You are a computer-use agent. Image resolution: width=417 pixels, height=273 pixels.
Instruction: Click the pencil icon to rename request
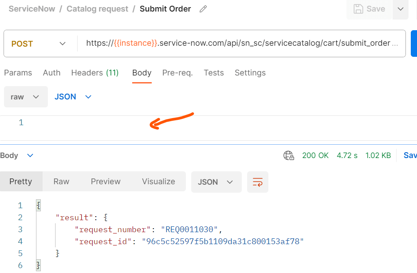point(203,9)
